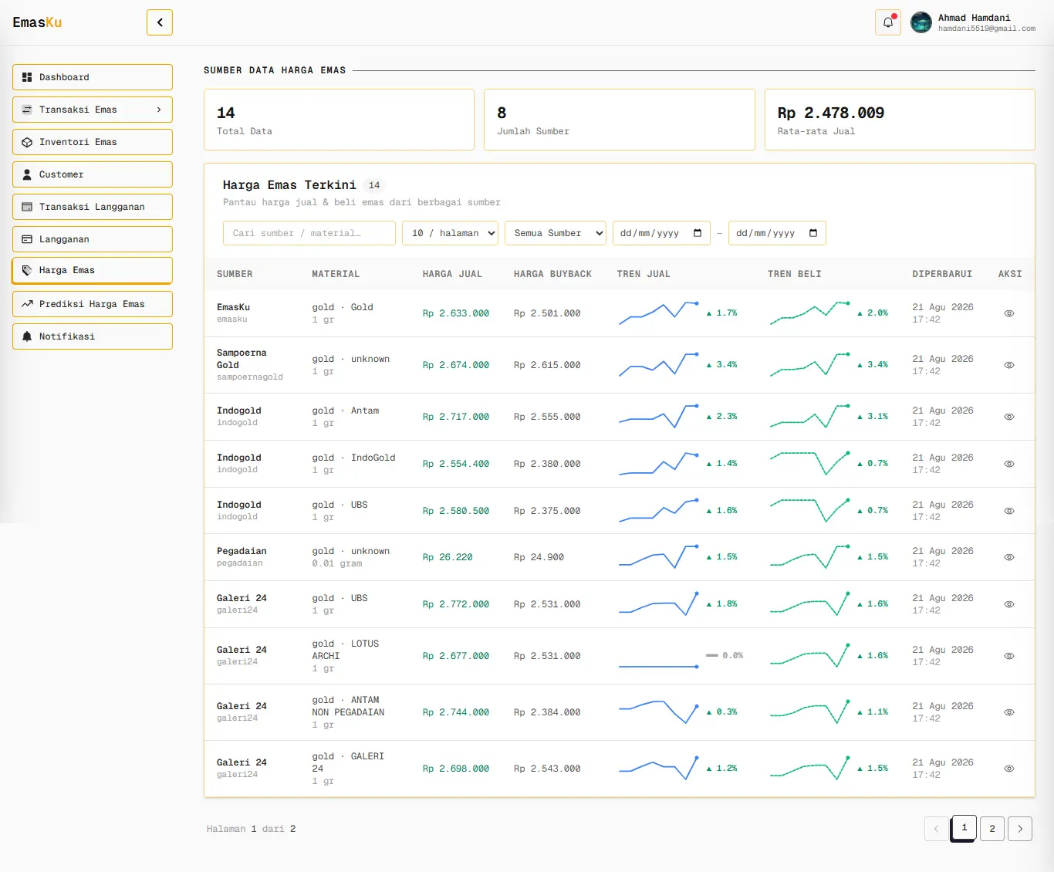Viewport: 1054px width, 872px height.
Task: Focus the Cari sumber / material search field
Action: (x=309, y=233)
